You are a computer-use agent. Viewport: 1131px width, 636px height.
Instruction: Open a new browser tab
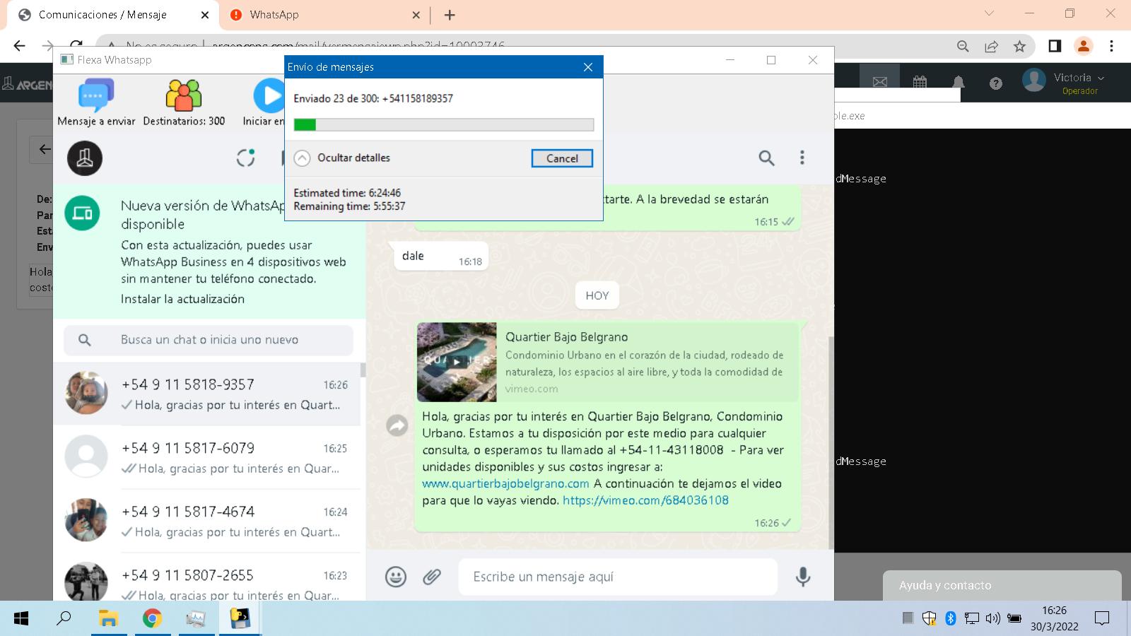[450, 15]
